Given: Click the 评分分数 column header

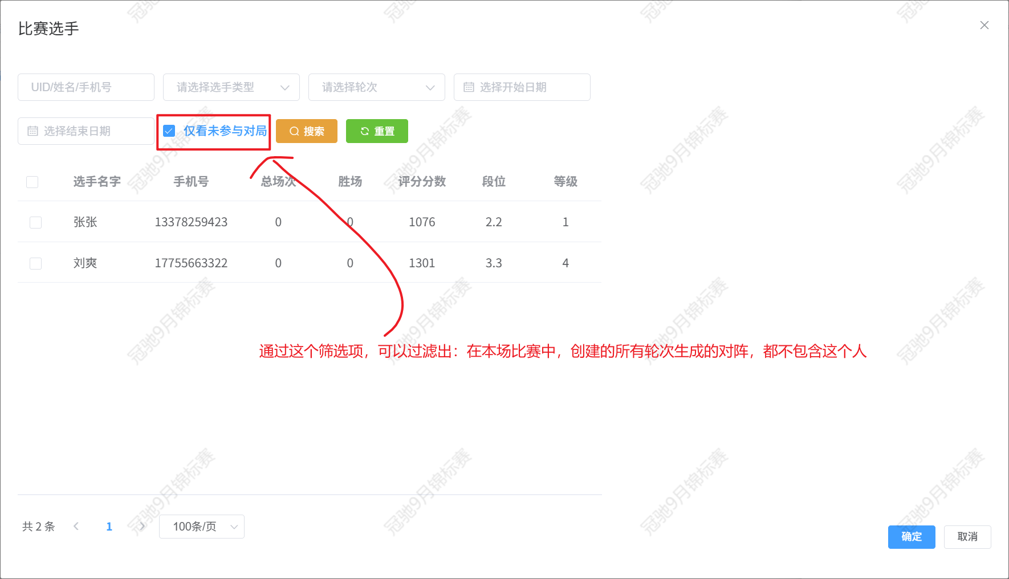Looking at the screenshot, I should point(422,182).
